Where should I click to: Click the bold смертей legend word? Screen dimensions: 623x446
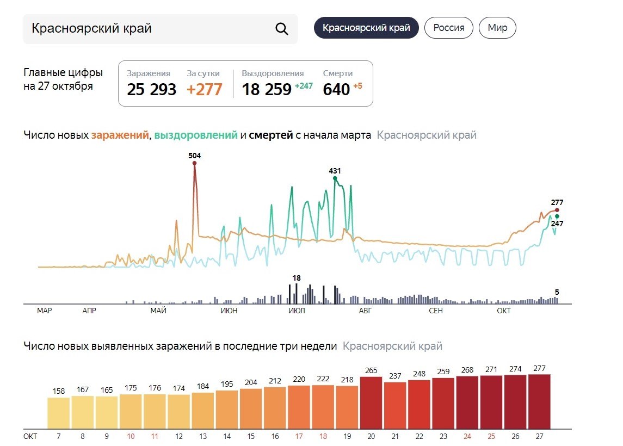(271, 135)
